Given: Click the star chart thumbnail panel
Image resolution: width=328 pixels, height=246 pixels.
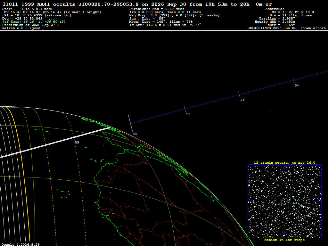Looking at the screenshot, I should (284, 201).
